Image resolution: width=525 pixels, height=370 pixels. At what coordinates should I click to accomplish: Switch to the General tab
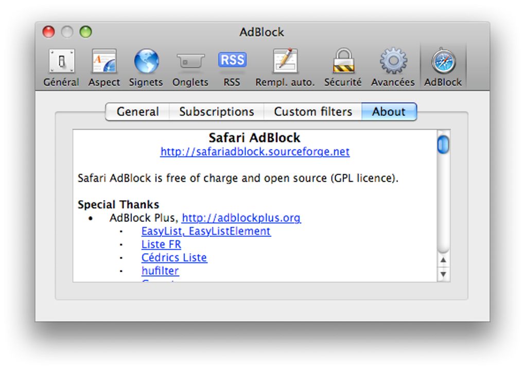coord(137,112)
